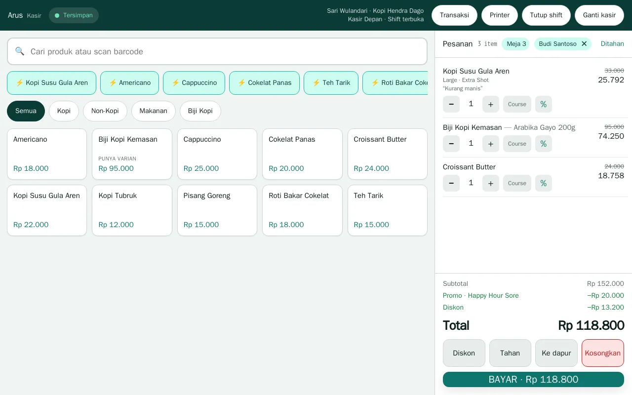The height and width of the screenshot is (395, 632).
Task: Switch to the Makanan category
Action: 154,111
